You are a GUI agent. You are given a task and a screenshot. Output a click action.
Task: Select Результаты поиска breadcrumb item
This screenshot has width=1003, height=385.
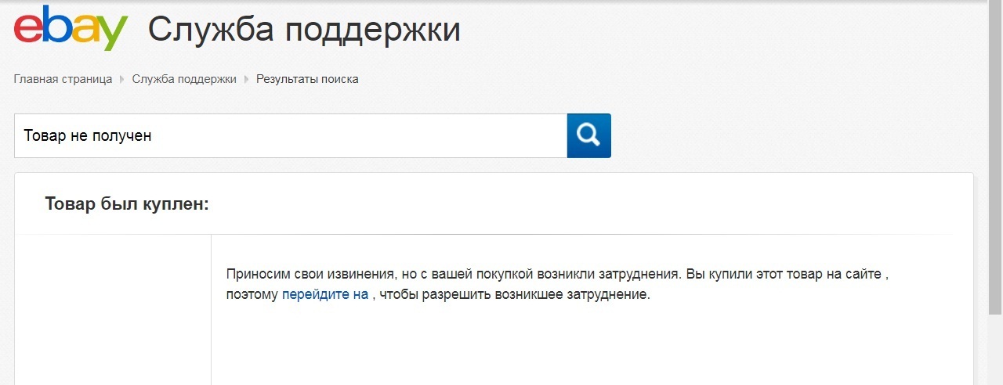point(307,79)
